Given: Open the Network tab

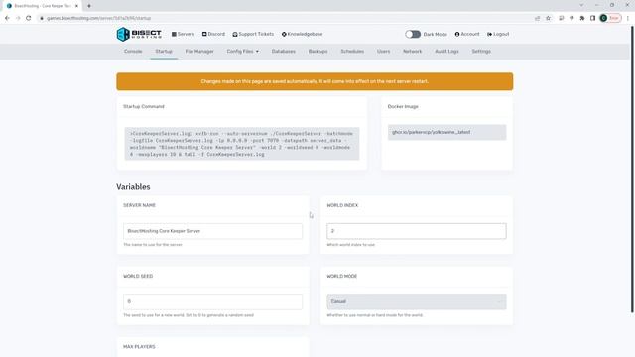Looking at the screenshot, I should (413, 51).
